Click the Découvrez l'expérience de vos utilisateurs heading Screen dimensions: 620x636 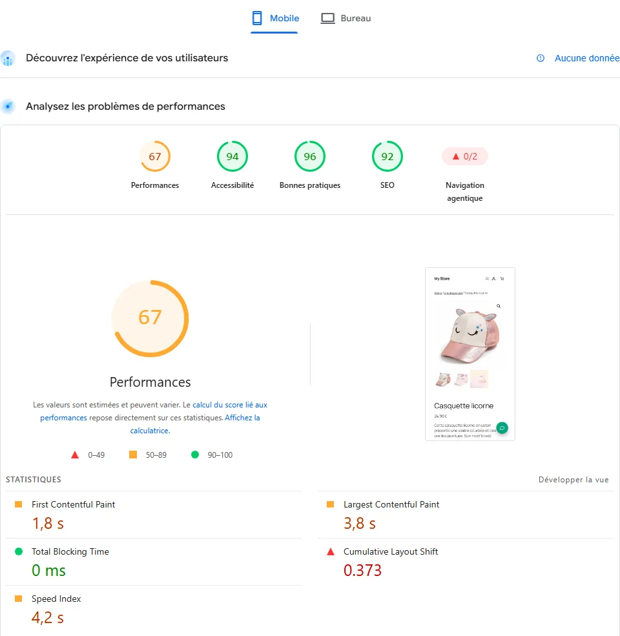127,58
